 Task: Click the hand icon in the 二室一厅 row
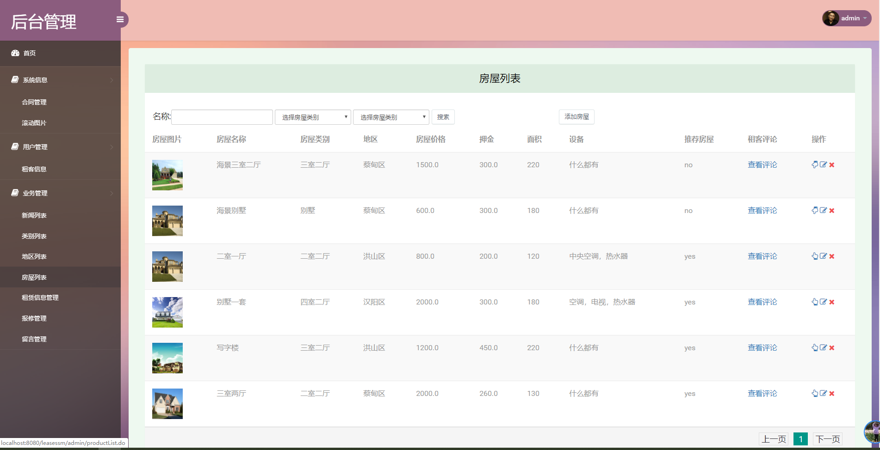coord(815,256)
